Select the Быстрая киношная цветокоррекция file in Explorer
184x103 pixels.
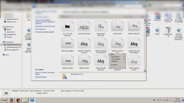click(x=179, y=34)
